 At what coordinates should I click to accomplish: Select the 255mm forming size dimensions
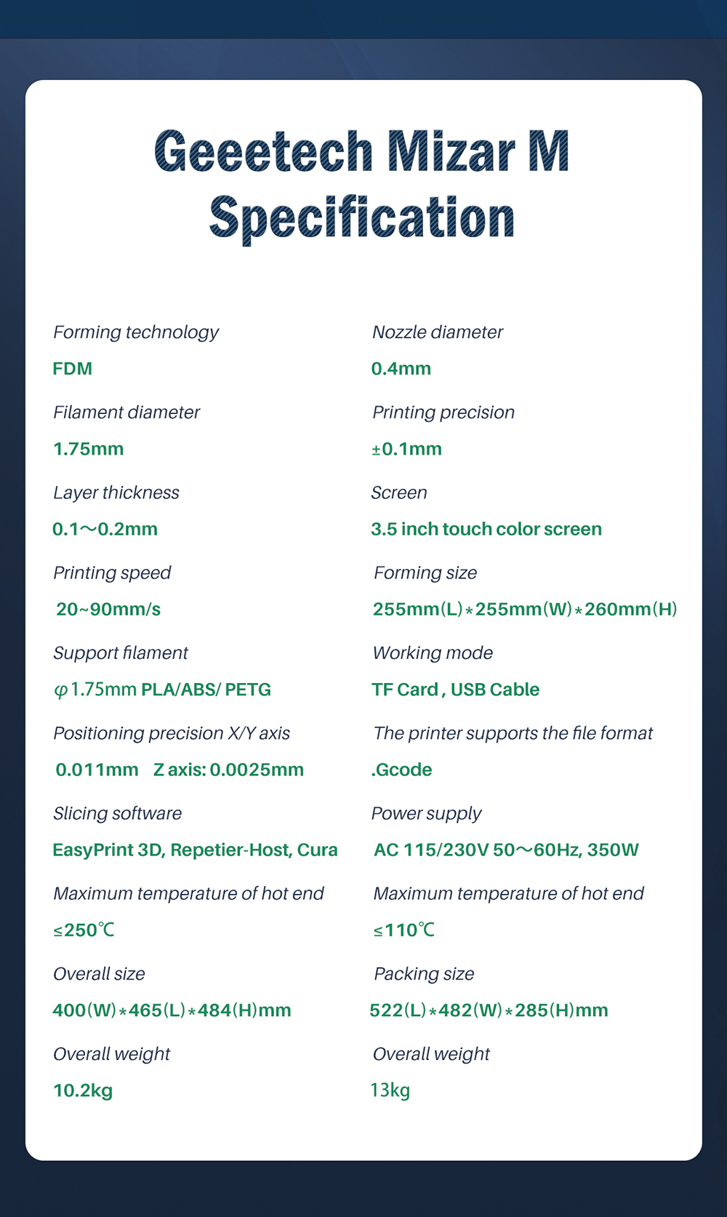[x=525, y=609]
